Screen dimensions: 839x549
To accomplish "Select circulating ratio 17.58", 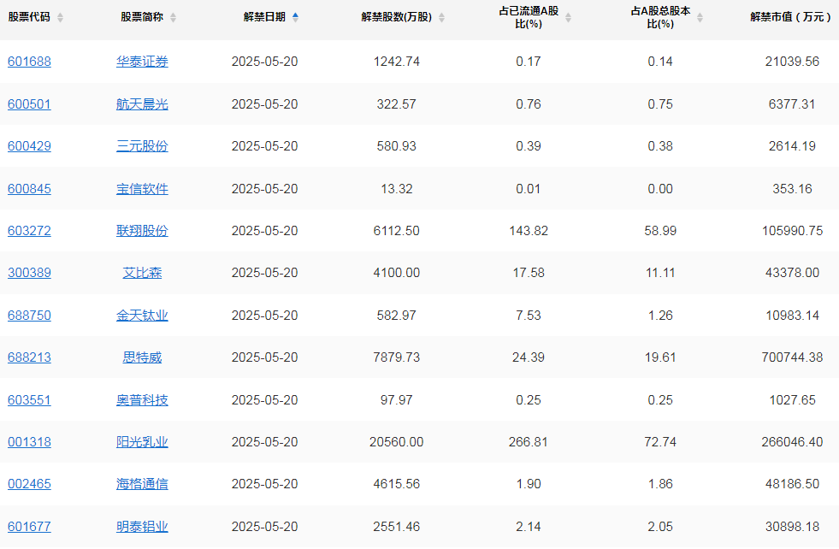I will click(529, 273).
